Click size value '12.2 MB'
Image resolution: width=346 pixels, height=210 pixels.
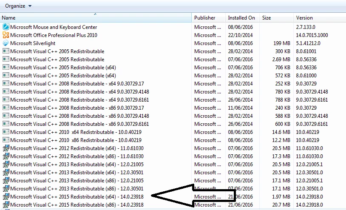point(281,140)
